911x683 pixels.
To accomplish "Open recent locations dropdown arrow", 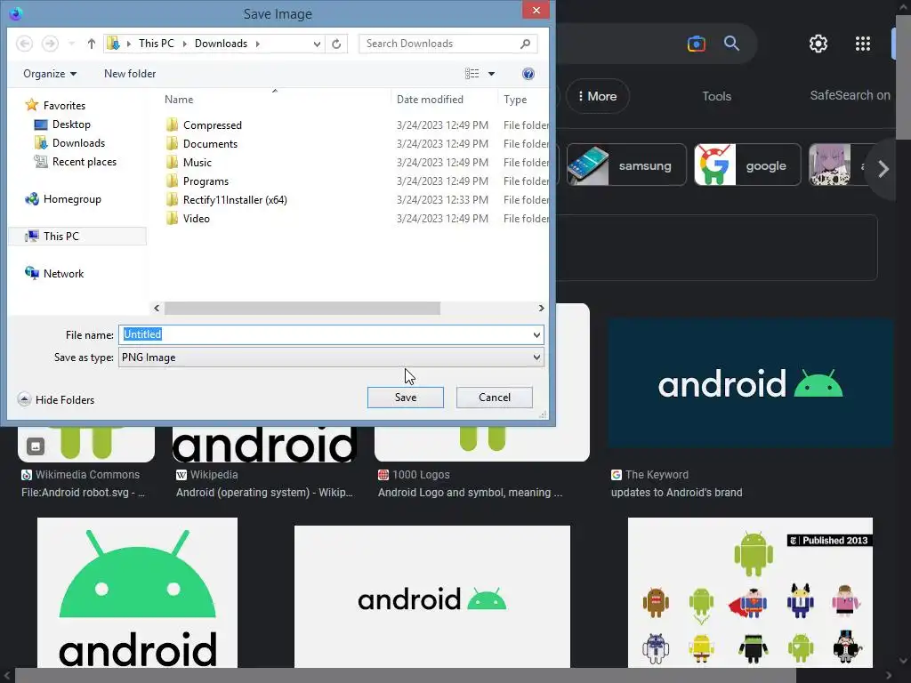I will 71,44.
